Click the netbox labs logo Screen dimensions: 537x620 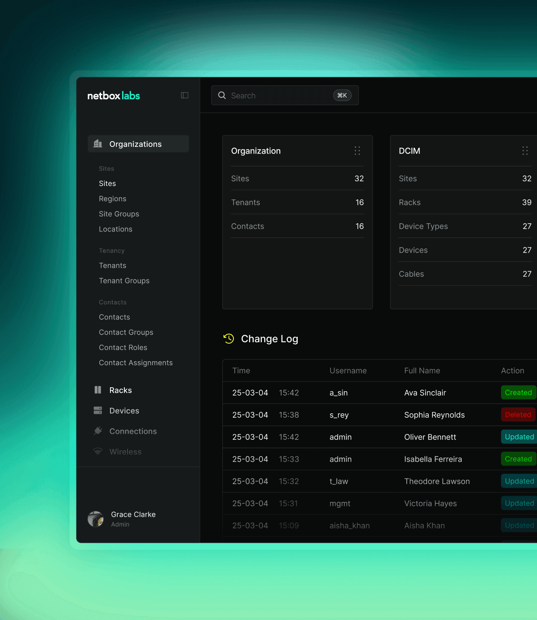pyautogui.click(x=114, y=96)
